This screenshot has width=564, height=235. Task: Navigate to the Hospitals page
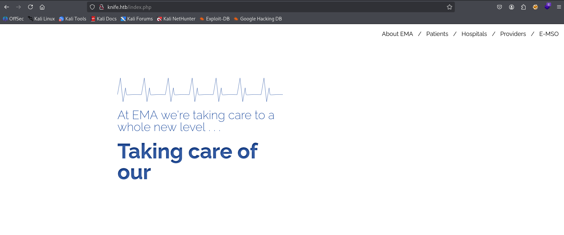[474, 34]
